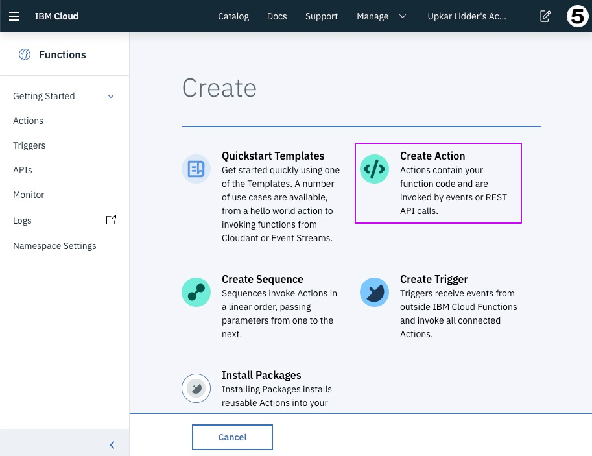Select the Install Packages heading

261,375
